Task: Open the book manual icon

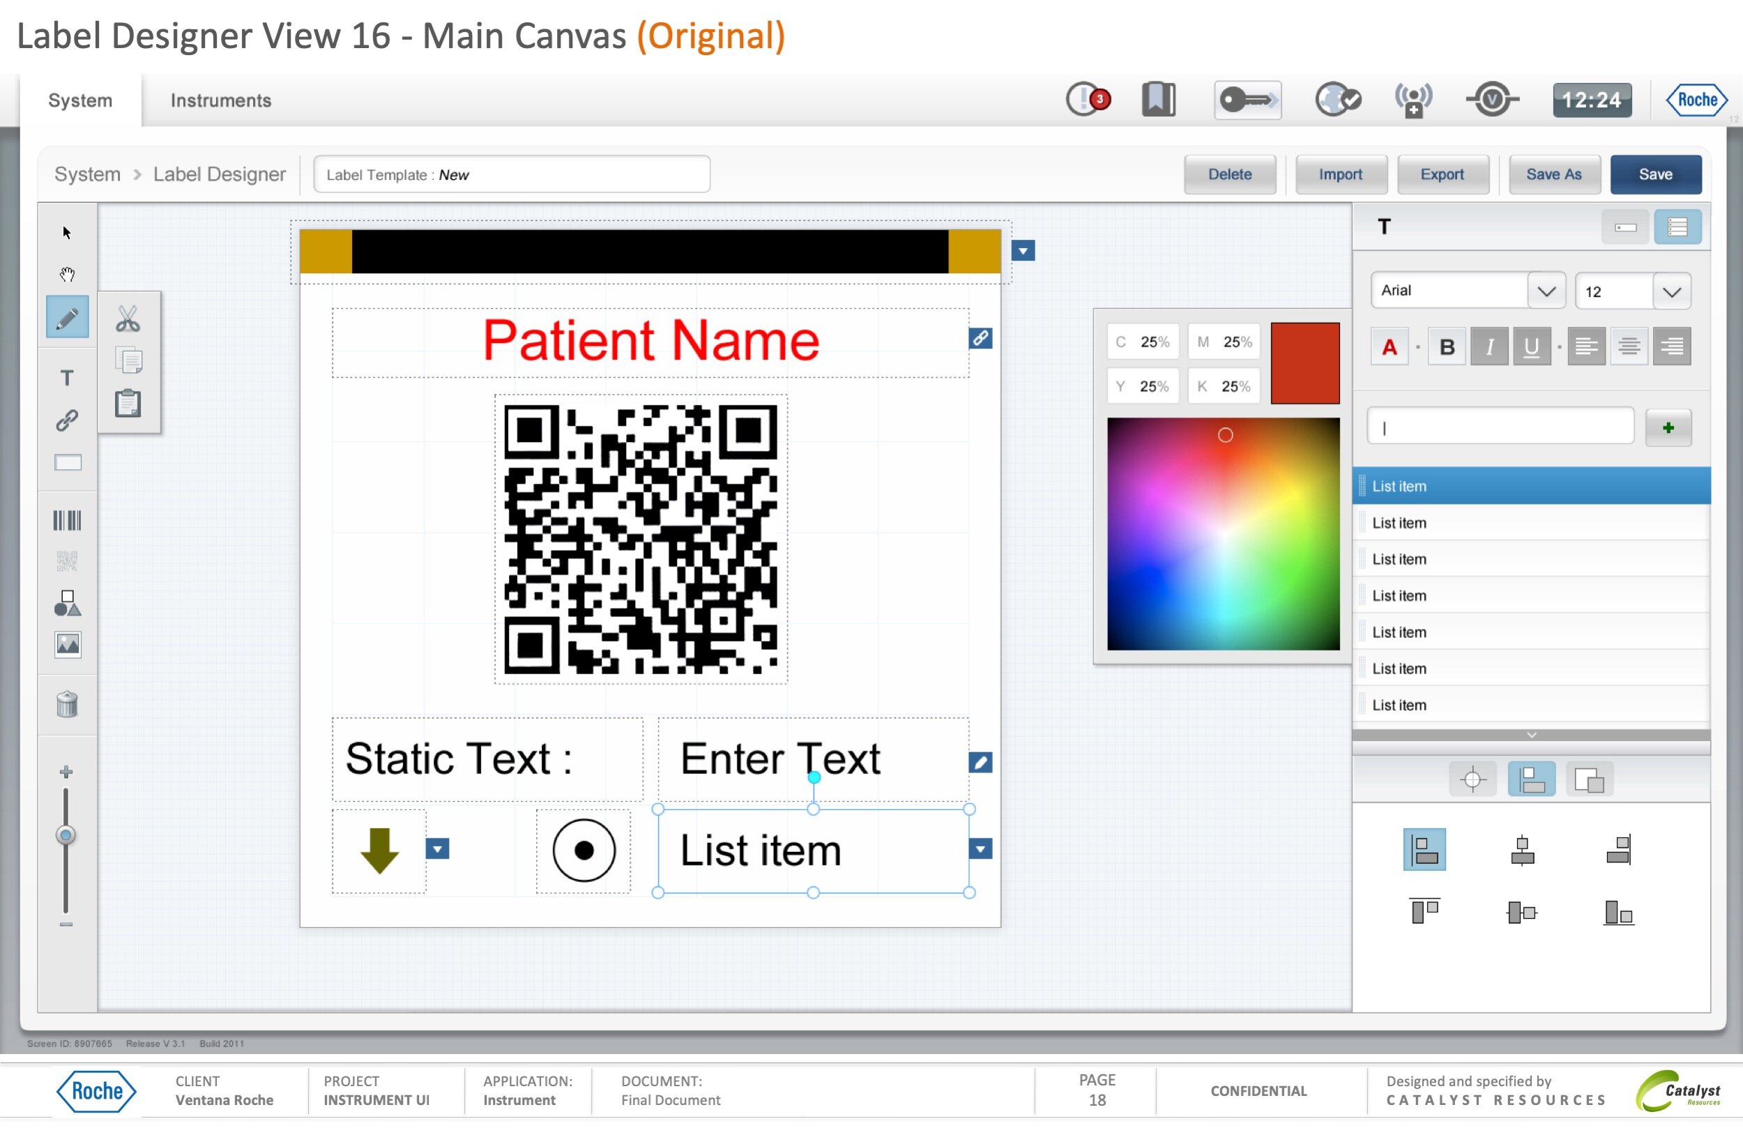Action: [1159, 100]
